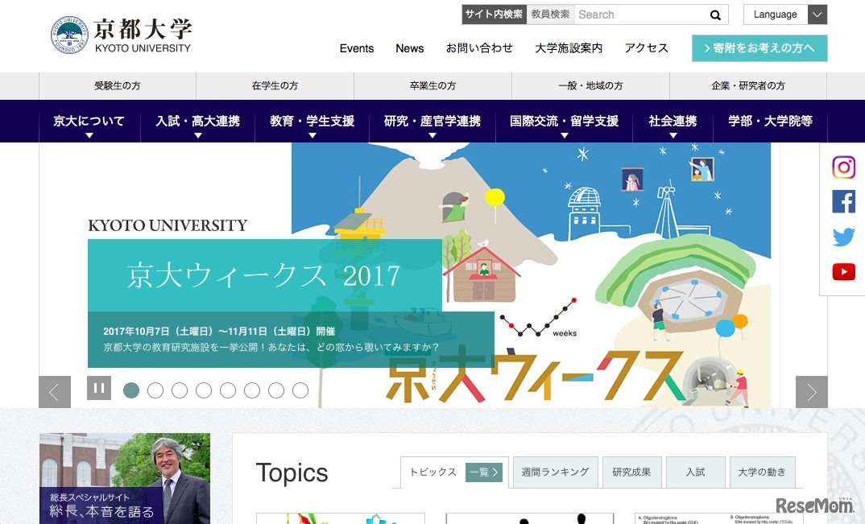Open Kyoto University's Instagram page
Screen dimensions: 865x524
[x=843, y=167]
